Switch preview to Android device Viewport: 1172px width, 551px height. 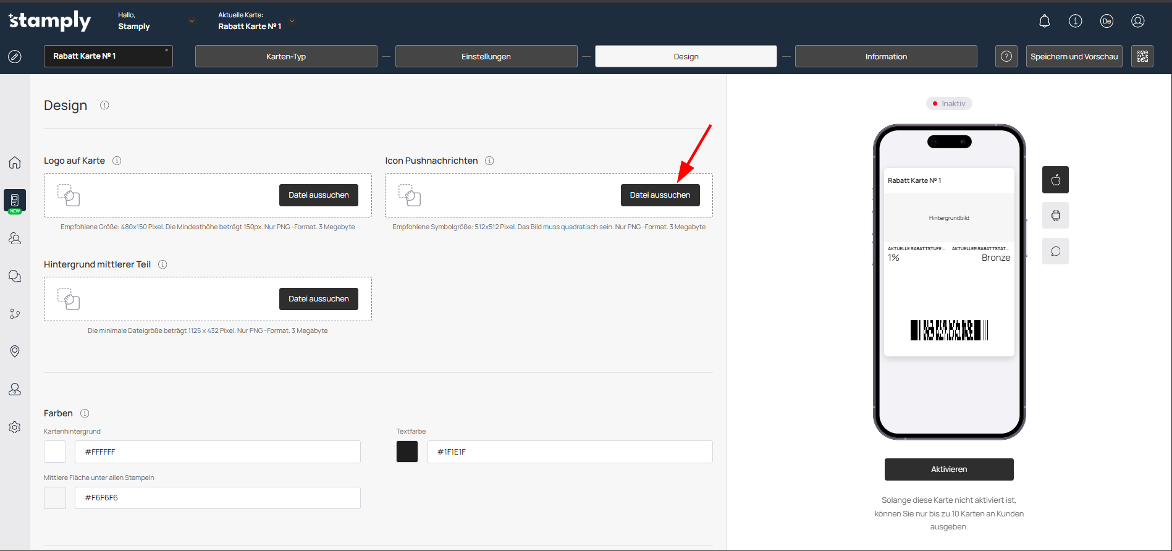[1055, 216]
